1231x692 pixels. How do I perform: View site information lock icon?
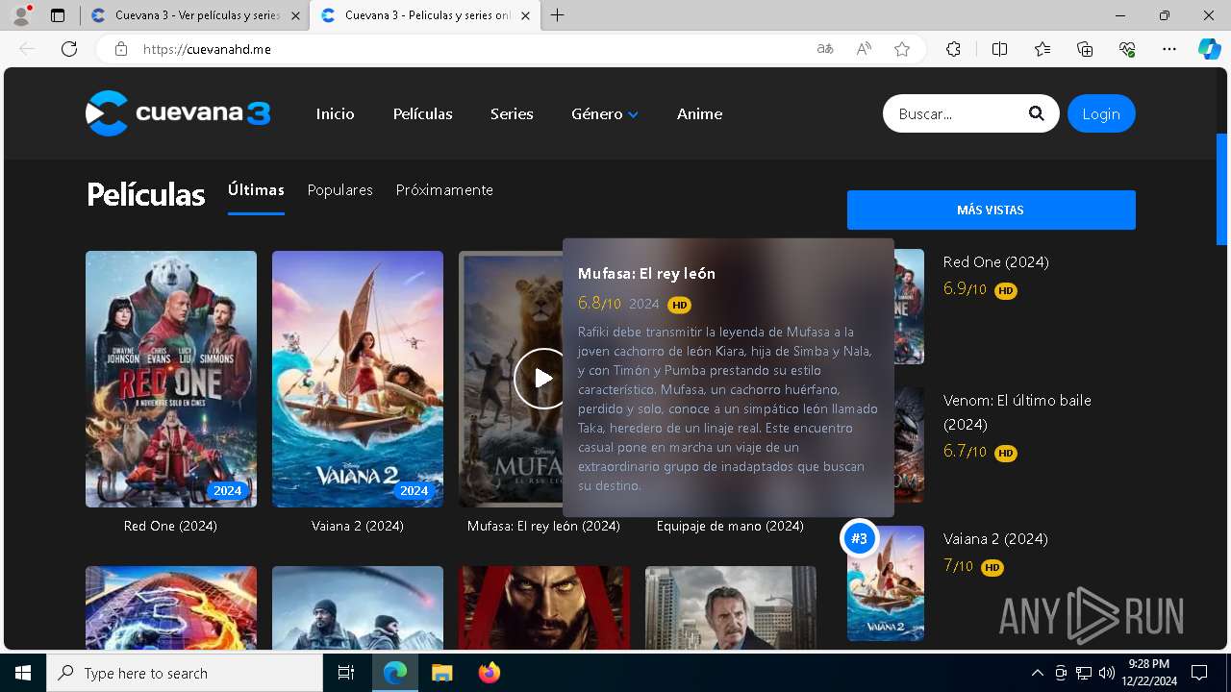pos(120,49)
